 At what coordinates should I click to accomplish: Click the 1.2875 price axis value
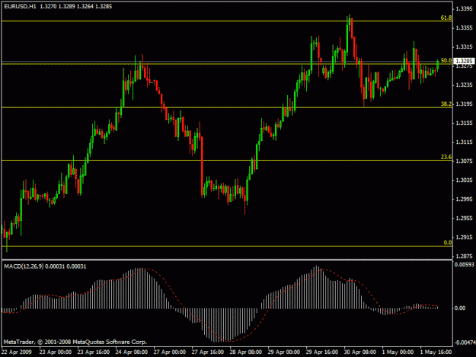[464, 257]
